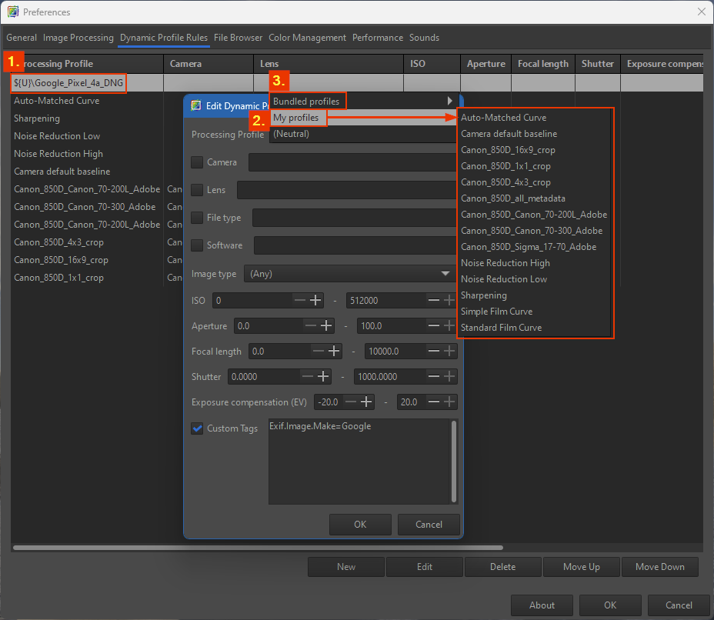Image resolution: width=714 pixels, height=620 pixels.
Task: Click in the Custom Tags text area
Action: click(x=358, y=462)
